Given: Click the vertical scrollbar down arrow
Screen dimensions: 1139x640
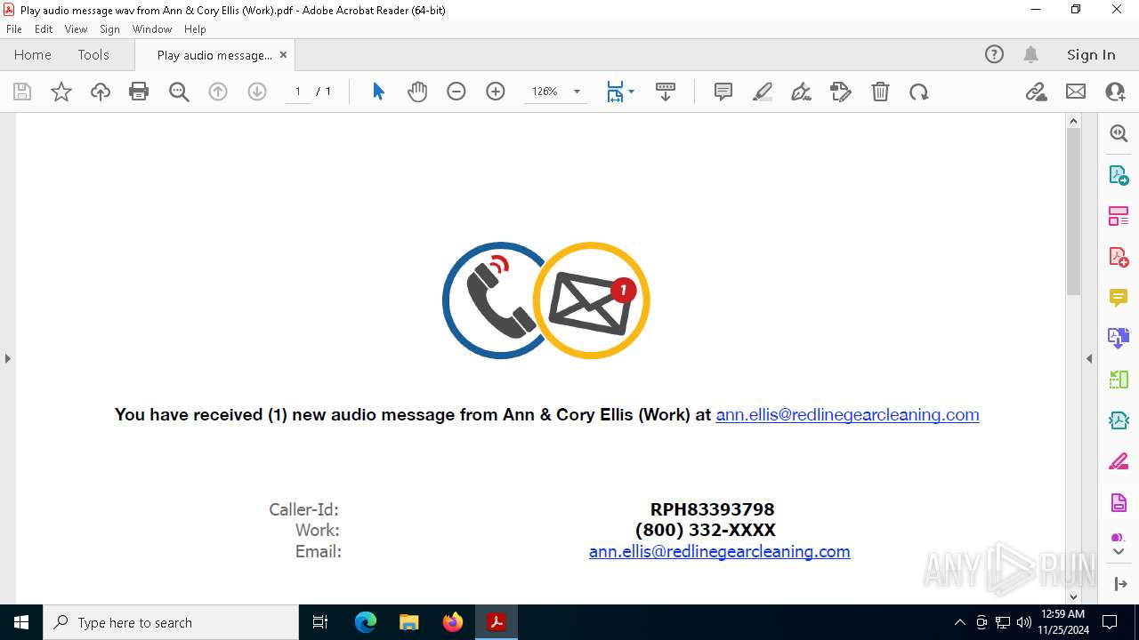Looking at the screenshot, I should (x=1073, y=596).
